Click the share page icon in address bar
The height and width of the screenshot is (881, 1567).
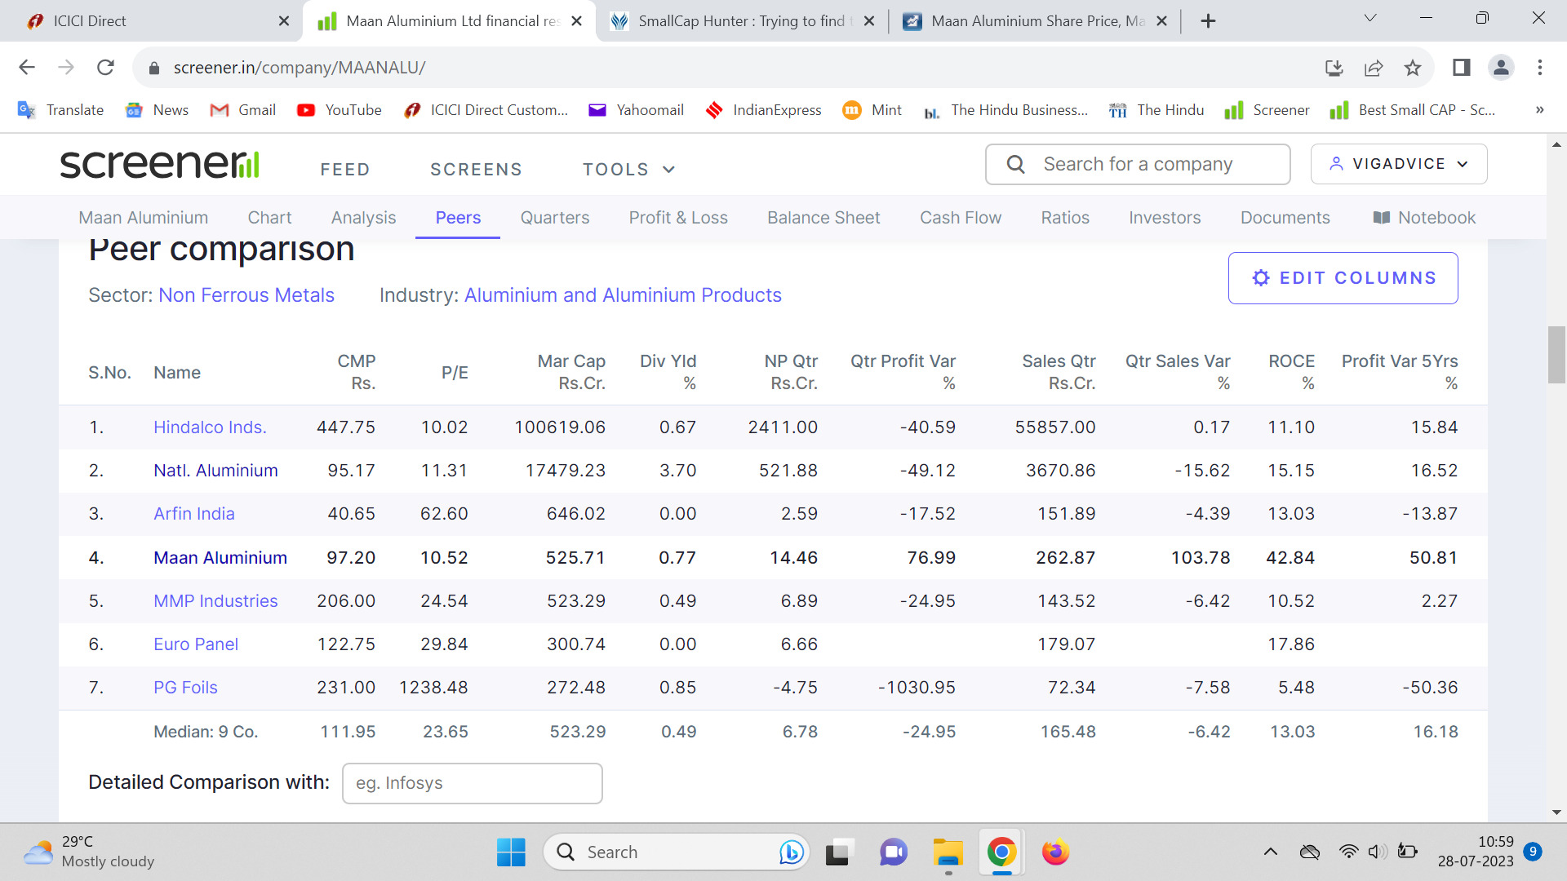click(1374, 68)
